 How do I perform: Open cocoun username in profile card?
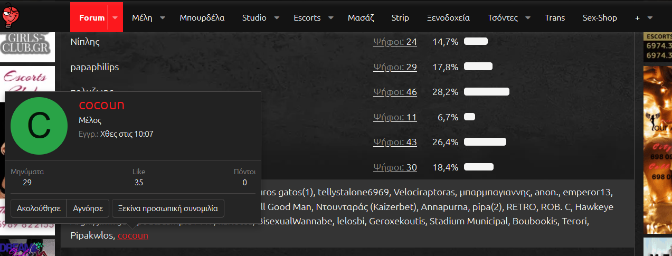[101, 105]
